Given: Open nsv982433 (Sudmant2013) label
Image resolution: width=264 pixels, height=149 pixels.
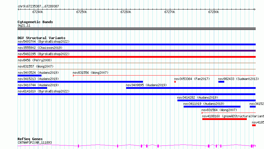Looking at the screenshot, I should click(238, 79).
